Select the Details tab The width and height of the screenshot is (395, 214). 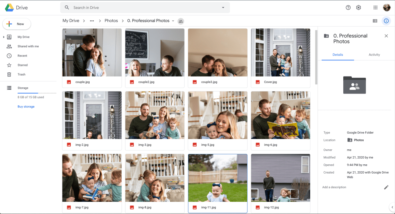point(337,55)
